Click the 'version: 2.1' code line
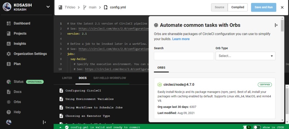289x129 pixels. (77, 34)
